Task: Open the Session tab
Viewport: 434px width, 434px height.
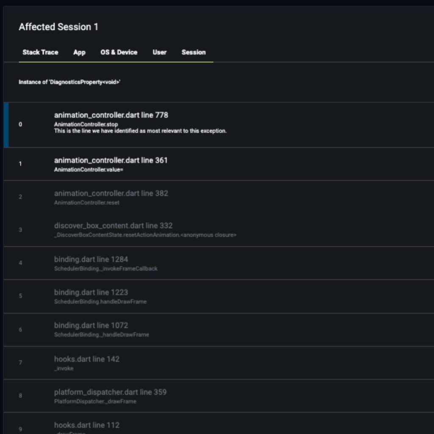Action: tap(193, 52)
